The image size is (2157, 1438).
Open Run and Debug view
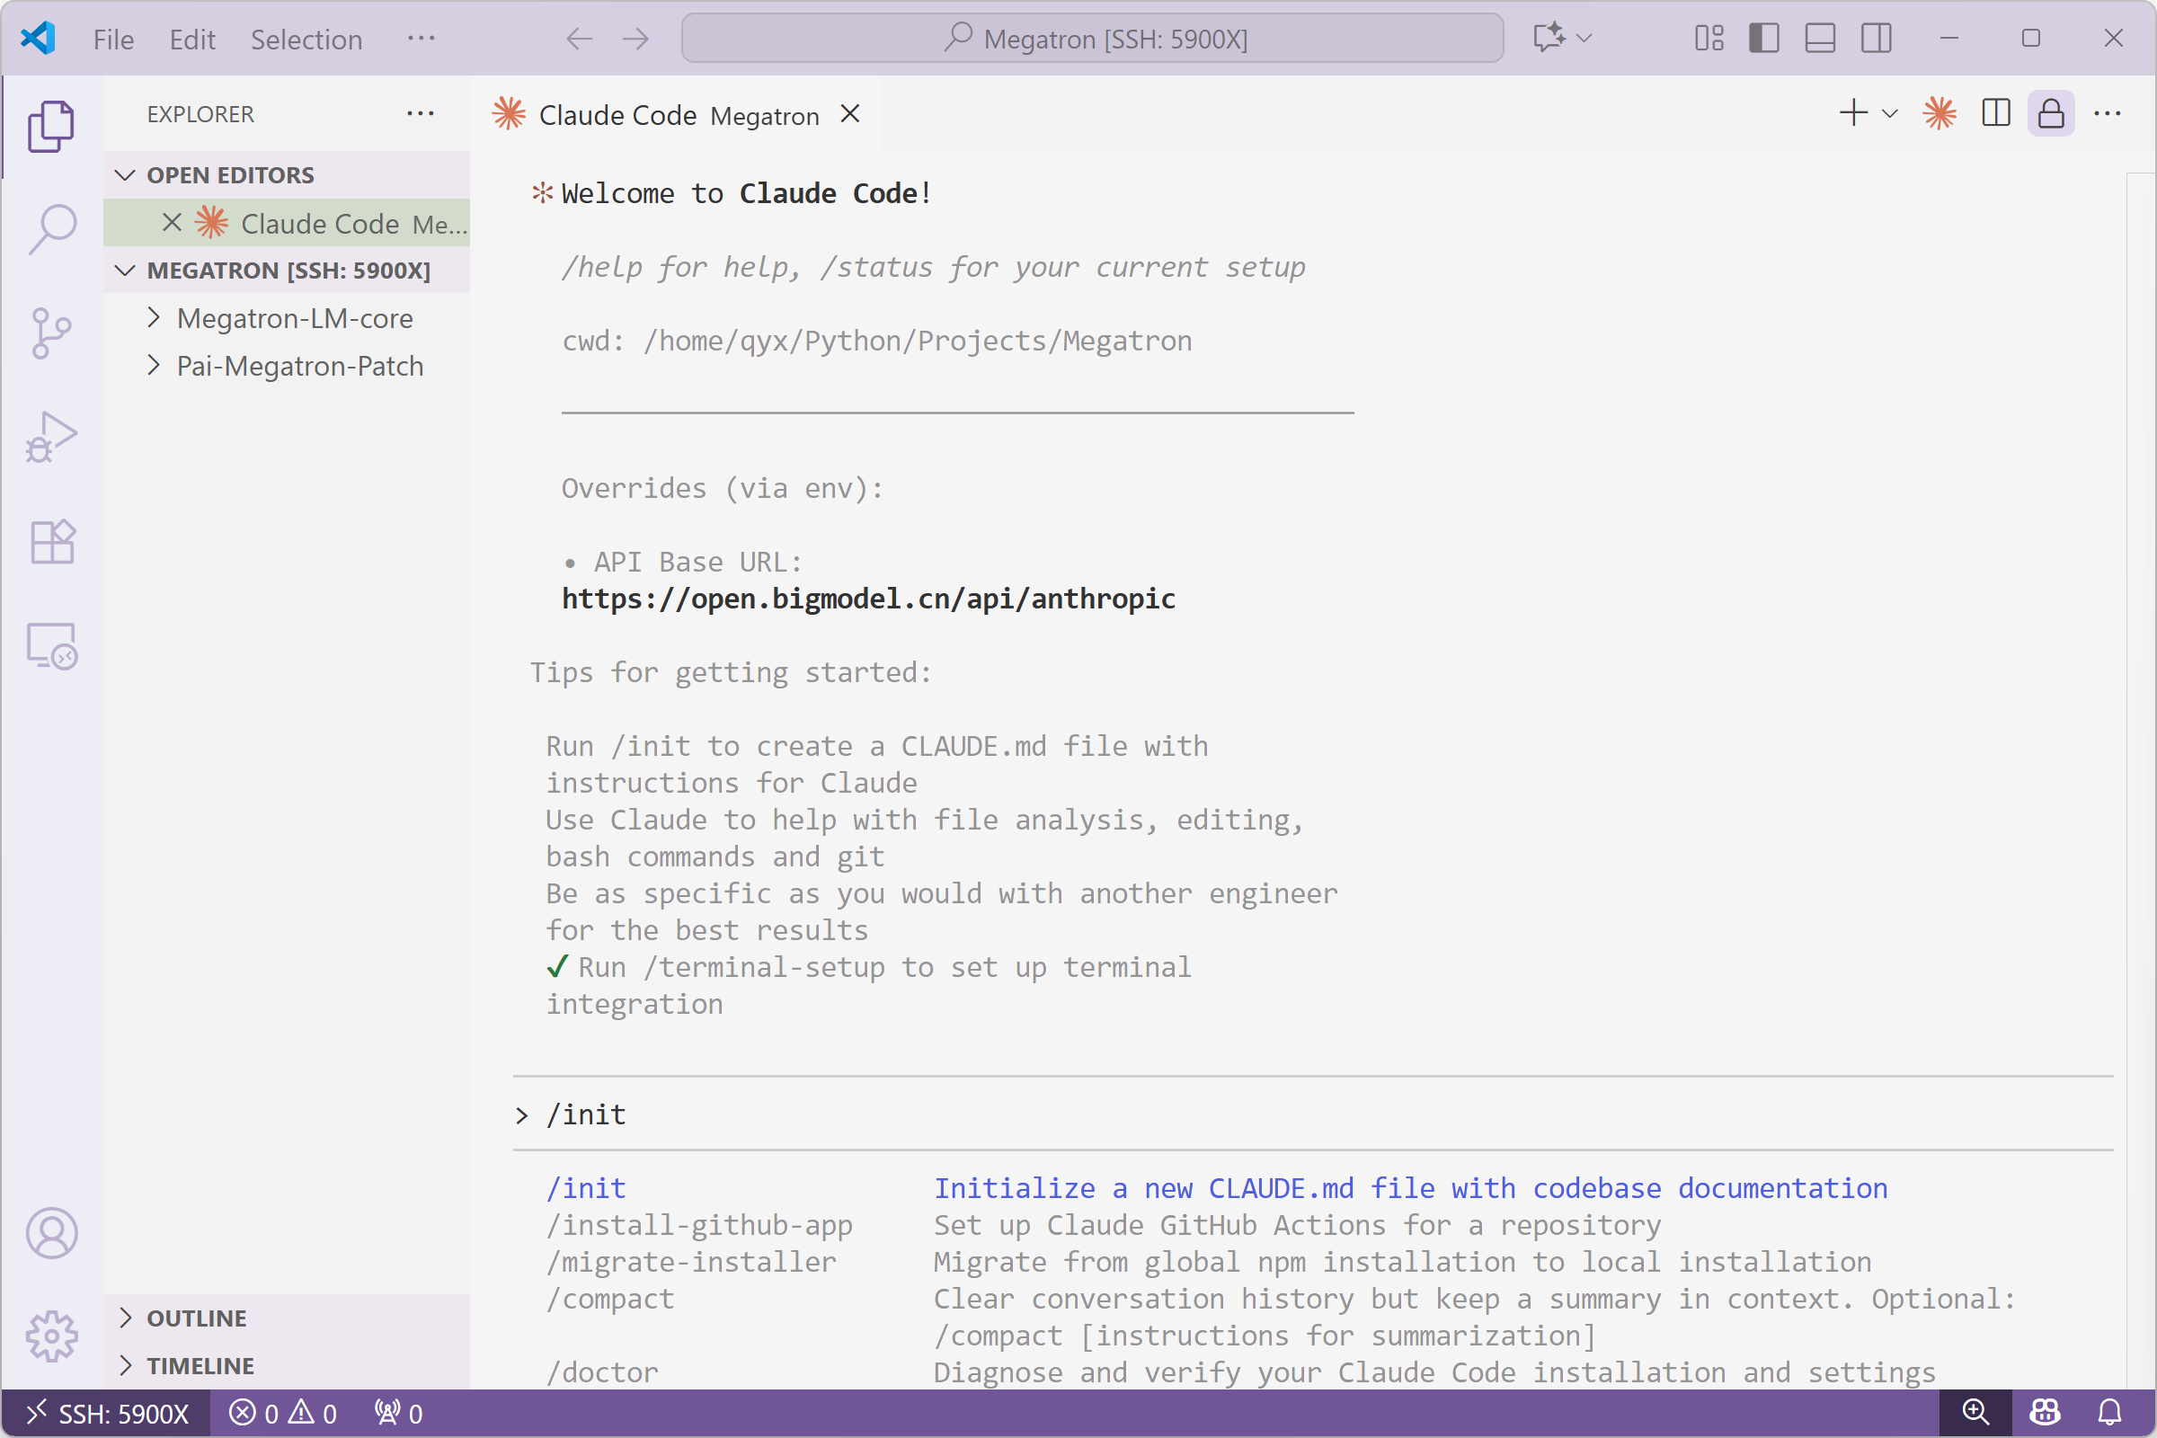click(x=51, y=438)
